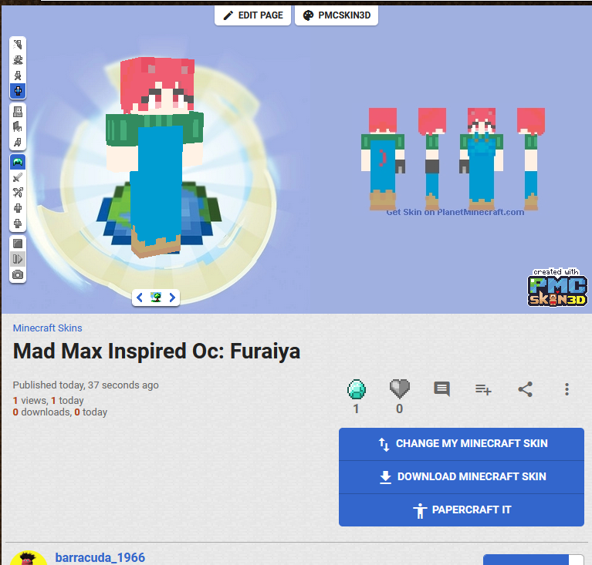Choose the sneaking pose icon
This screenshot has height=565, width=592.
pos(18,142)
